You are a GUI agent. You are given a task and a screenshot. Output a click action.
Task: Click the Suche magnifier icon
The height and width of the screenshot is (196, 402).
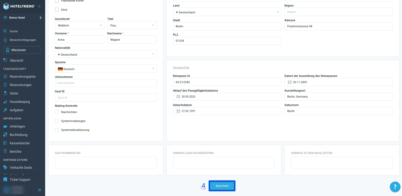5,31
